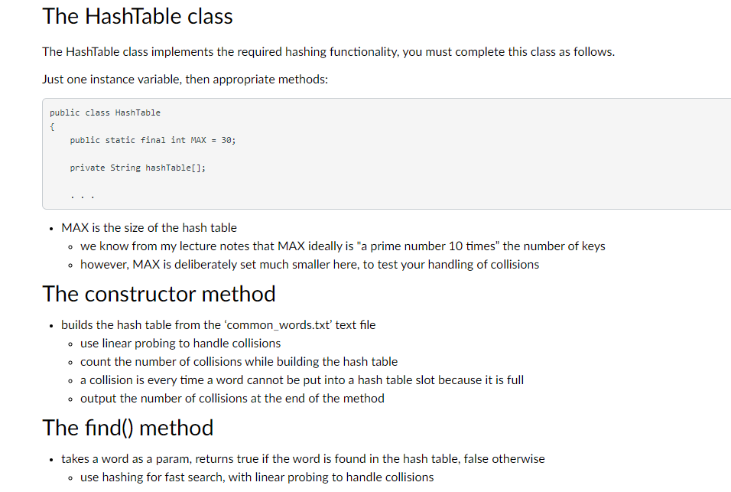Click the 'a collision is every time' bullet

point(302,380)
